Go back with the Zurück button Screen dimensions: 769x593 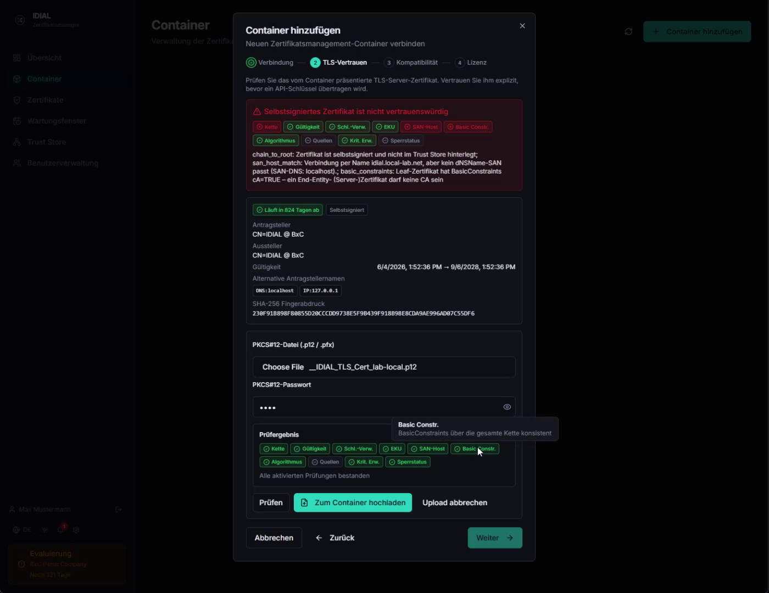coord(335,538)
